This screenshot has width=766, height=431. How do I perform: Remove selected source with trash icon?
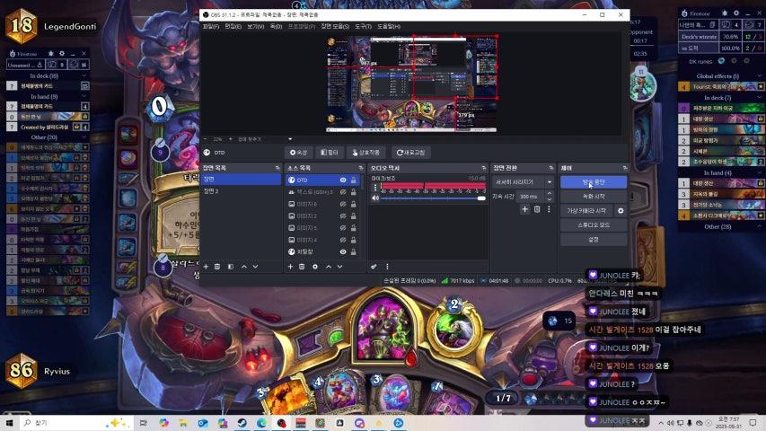point(302,267)
